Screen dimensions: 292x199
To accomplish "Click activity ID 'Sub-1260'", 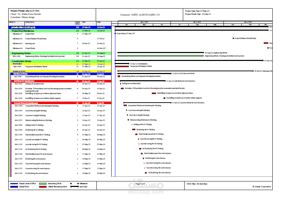I will click(19, 98).
